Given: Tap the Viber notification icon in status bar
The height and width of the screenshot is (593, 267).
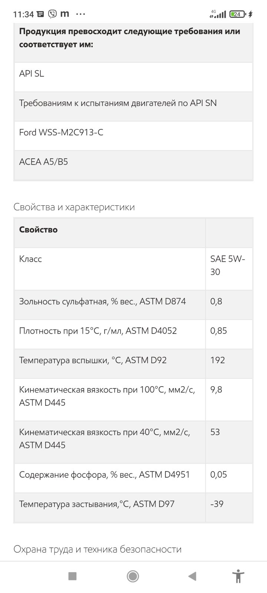Looking at the screenshot, I should [53, 14].
